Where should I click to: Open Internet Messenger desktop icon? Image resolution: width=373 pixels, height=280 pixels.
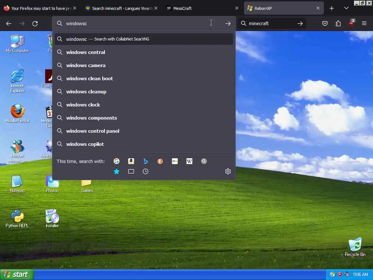pos(17,151)
